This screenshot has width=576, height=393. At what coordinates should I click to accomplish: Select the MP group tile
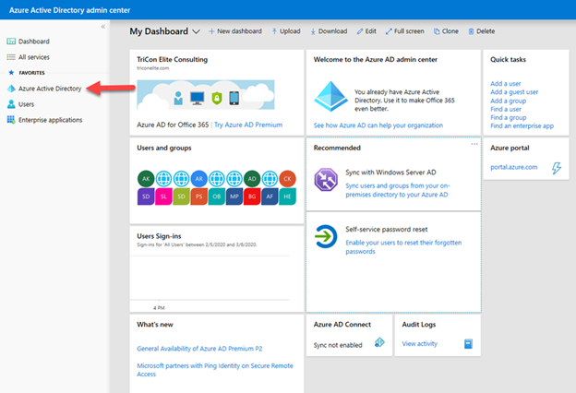[x=234, y=196]
